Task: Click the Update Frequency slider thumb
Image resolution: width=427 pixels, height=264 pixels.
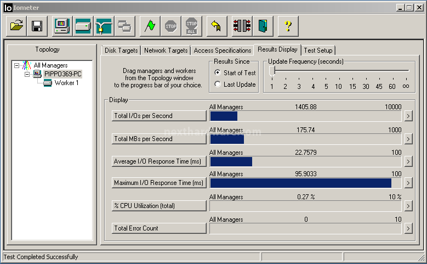Action: click(272, 71)
